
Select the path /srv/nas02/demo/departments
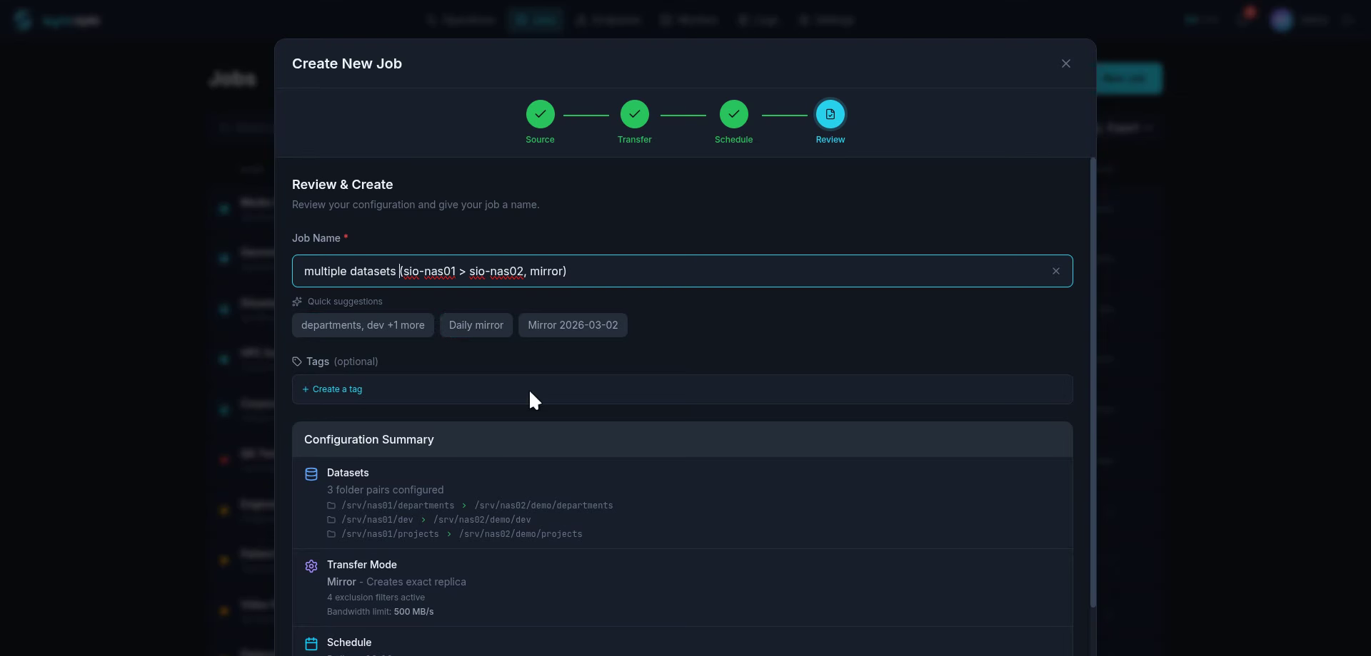(x=543, y=506)
